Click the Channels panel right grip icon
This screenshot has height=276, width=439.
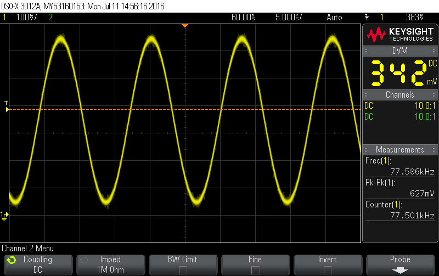(x=434, y=95)
